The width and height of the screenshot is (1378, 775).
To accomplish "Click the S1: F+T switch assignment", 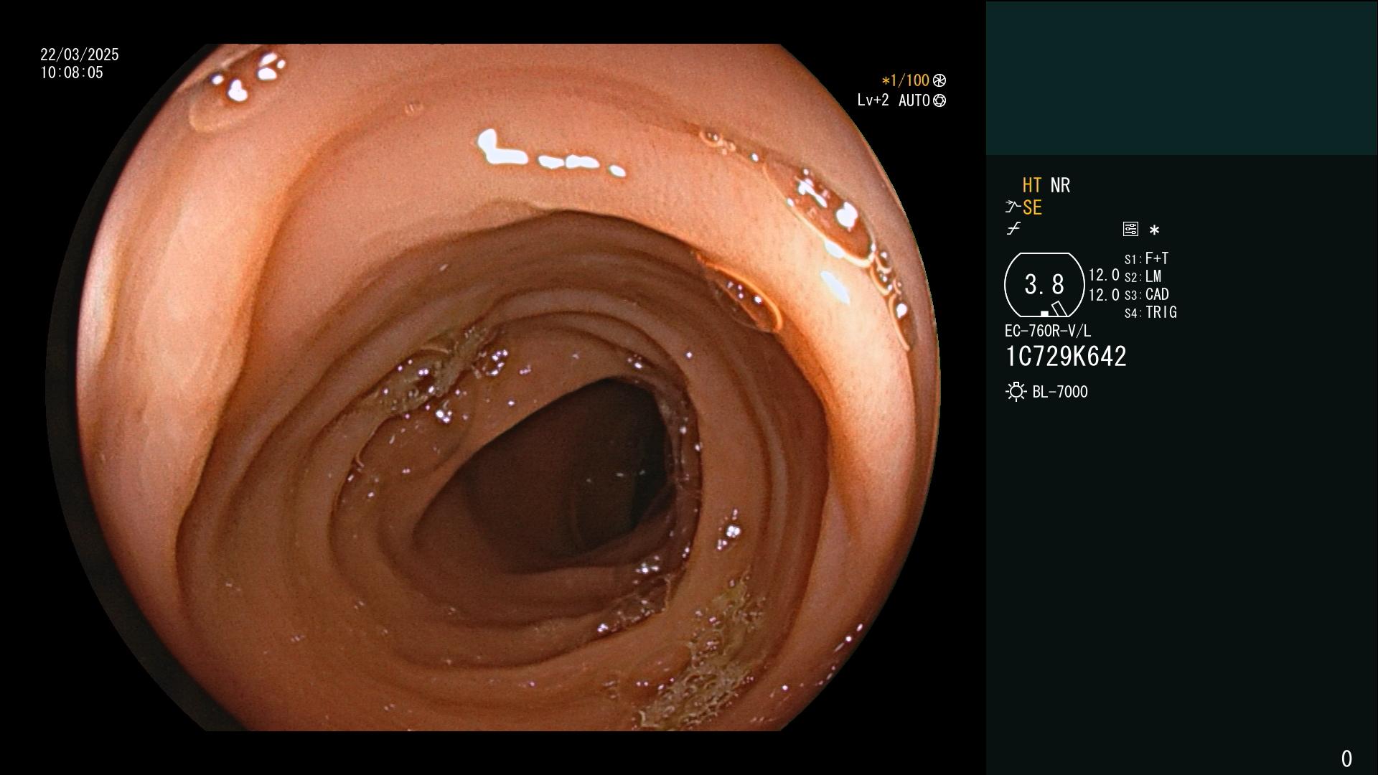I will (x=1146, y=258).
